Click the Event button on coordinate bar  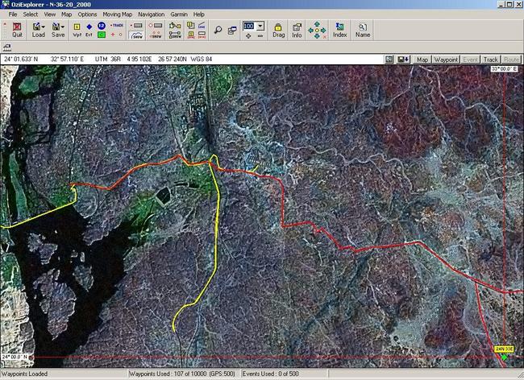coord(470,60)
